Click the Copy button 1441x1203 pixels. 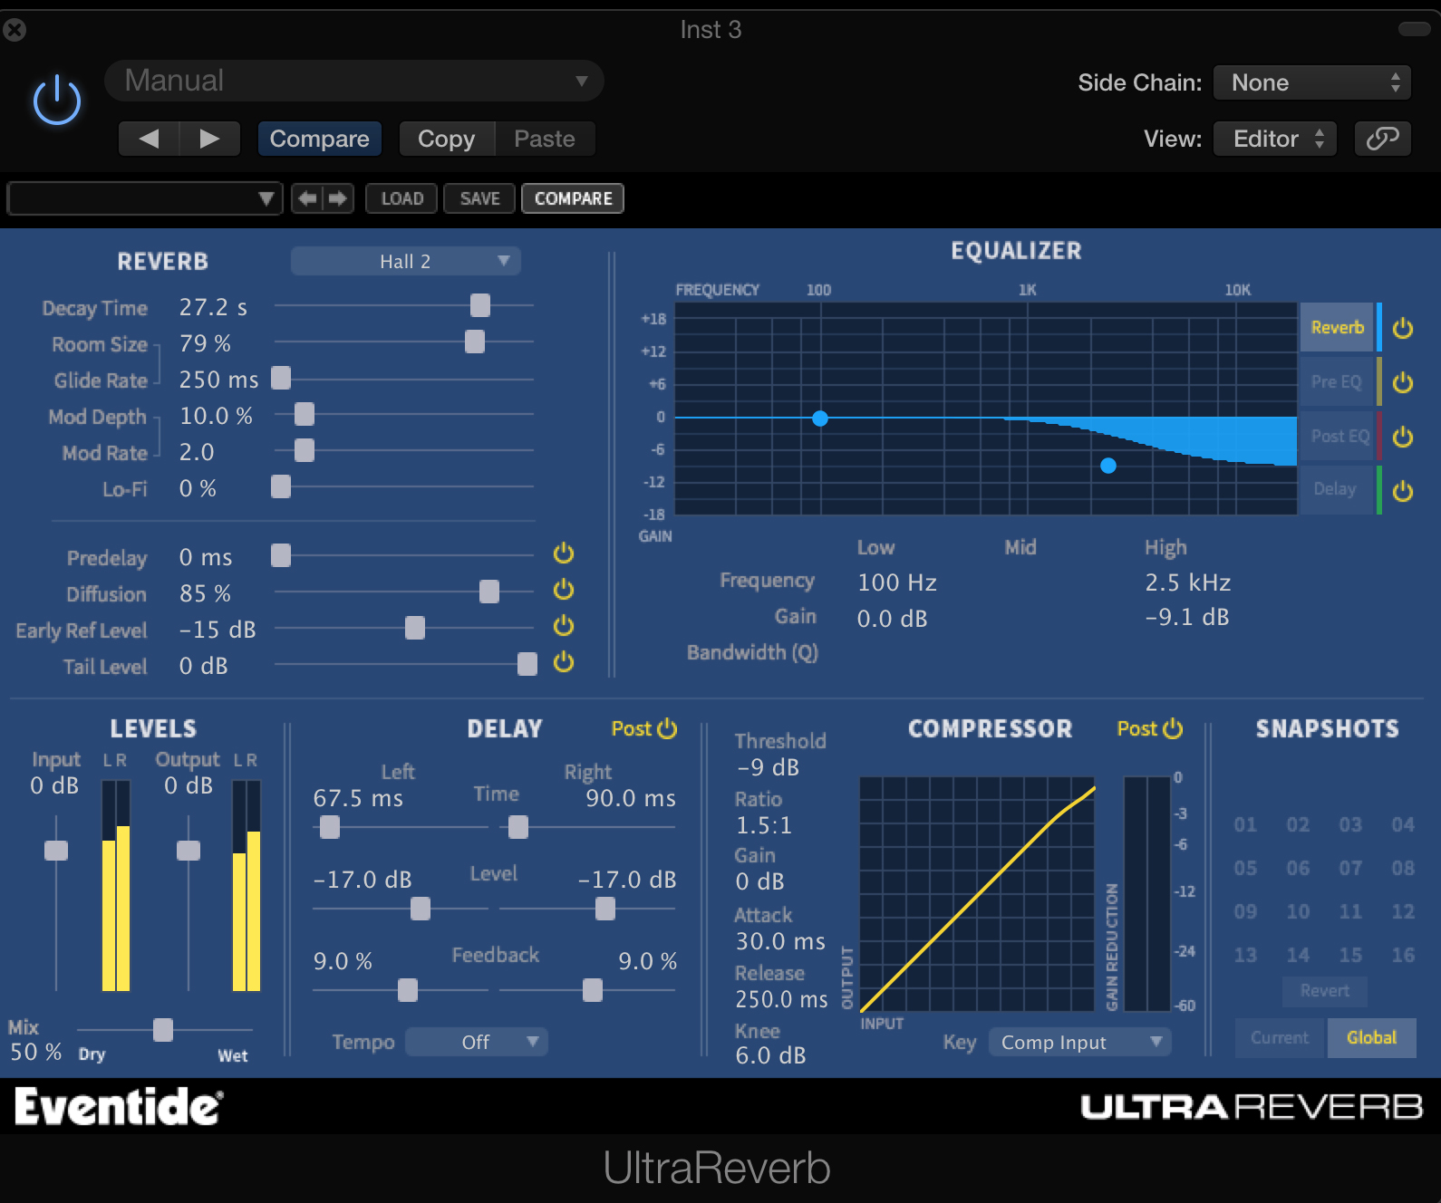[x=447, y=139]
